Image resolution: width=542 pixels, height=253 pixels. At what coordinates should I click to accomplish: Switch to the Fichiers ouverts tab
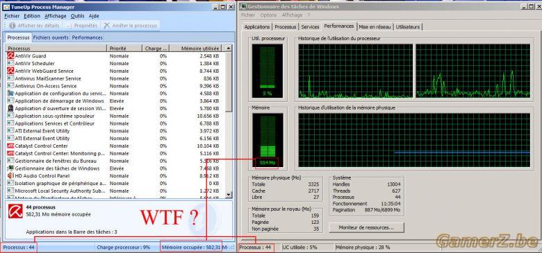pos(51,37)
